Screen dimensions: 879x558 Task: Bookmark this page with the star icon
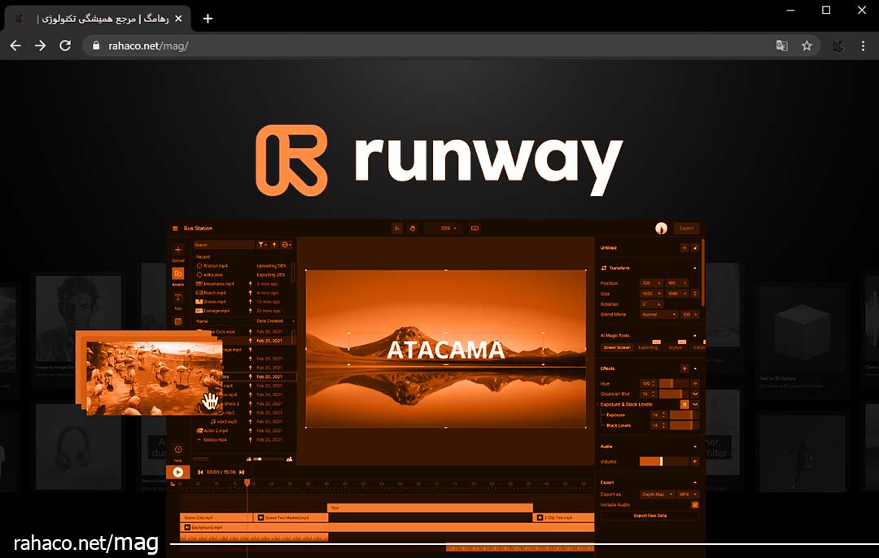807,46
